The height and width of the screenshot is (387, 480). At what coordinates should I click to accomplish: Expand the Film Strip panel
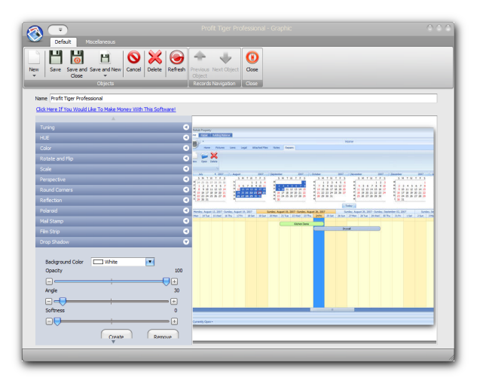[114, 232]
